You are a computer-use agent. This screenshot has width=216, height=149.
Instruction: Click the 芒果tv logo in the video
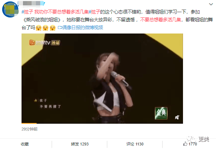click(44, 42)
